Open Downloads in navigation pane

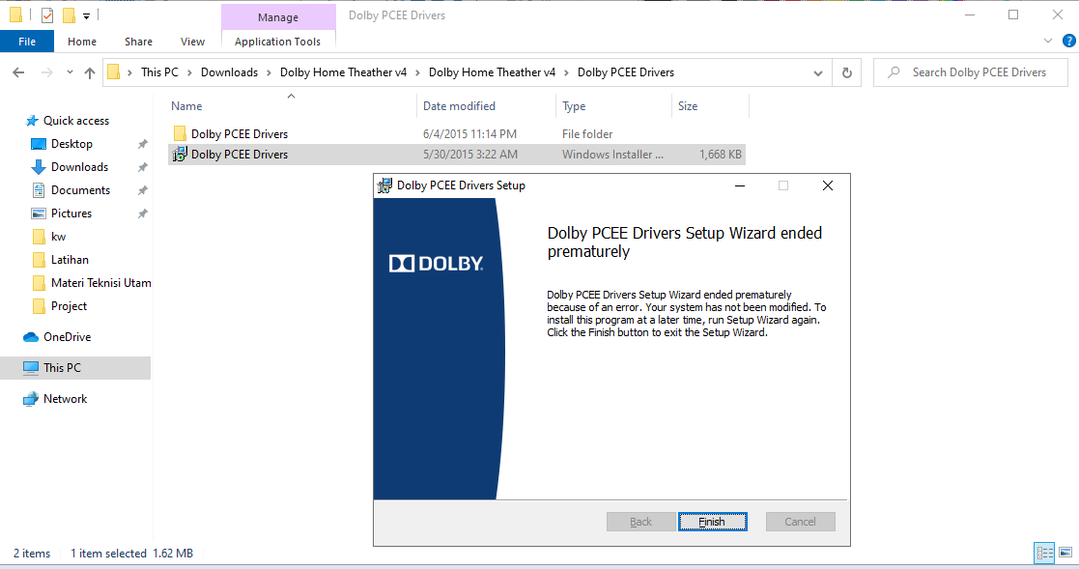(79, 167)
